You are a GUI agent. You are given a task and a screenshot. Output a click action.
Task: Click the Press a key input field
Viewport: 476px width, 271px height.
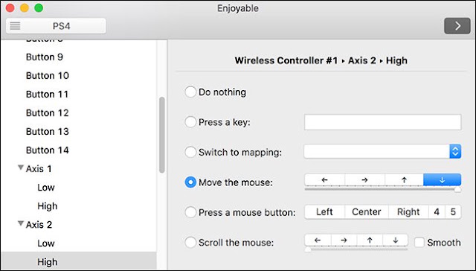382,122
